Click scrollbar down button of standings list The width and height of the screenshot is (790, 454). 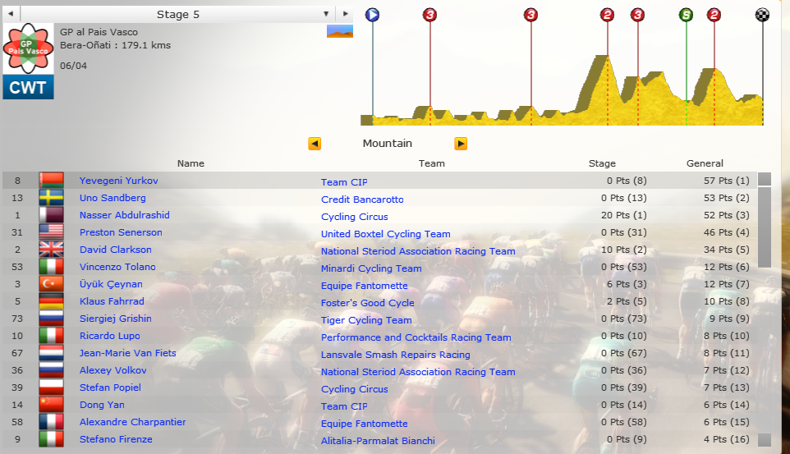pos(765,440)
